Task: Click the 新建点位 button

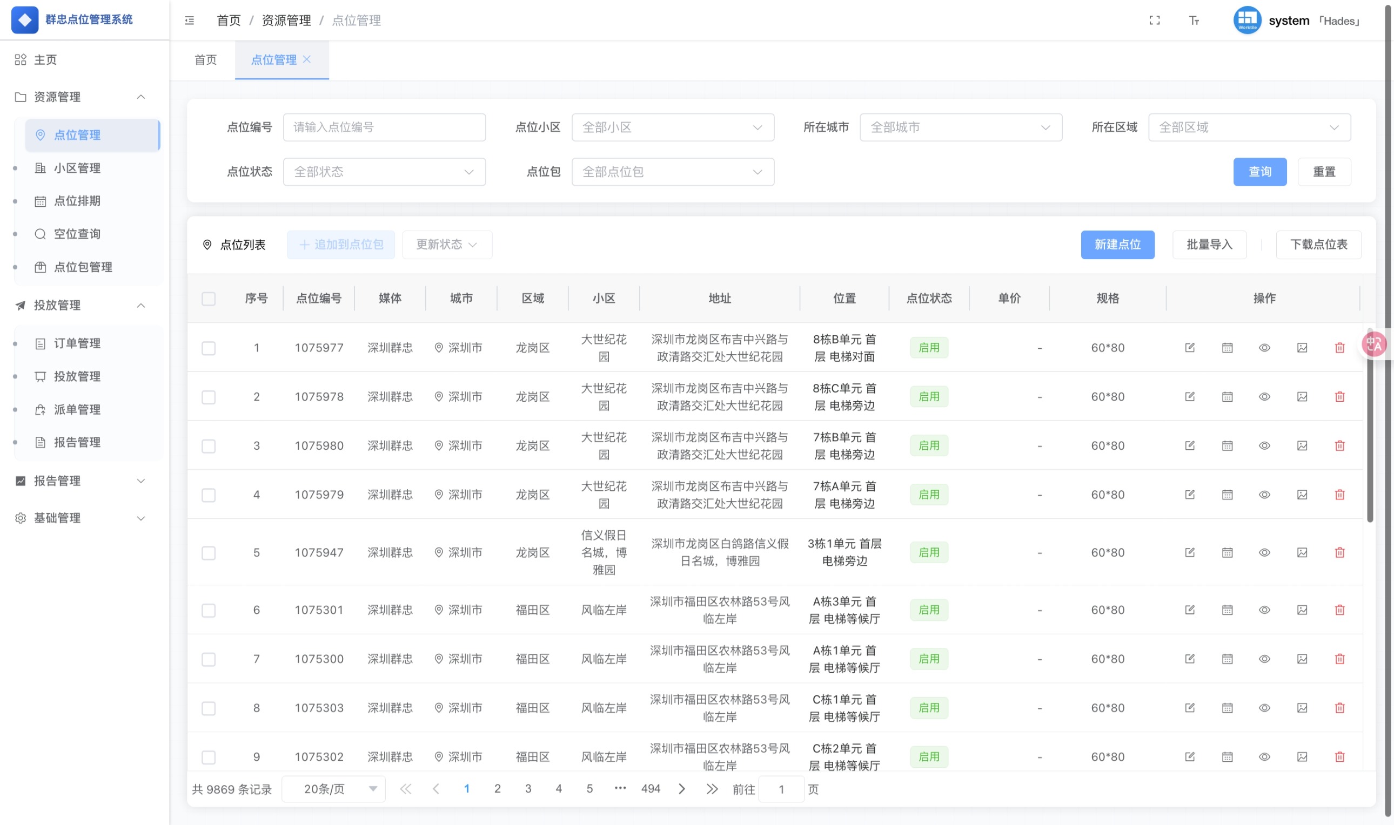Action: pos(1117,245)
